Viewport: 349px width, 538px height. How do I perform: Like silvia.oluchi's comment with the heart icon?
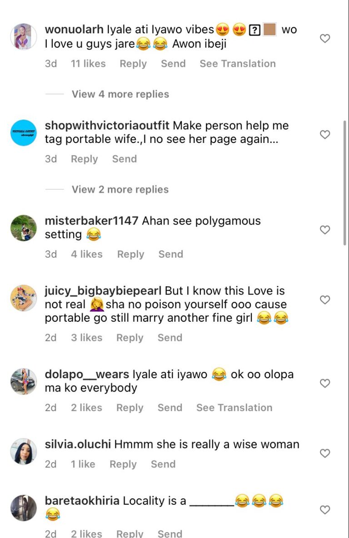(325, 453)
